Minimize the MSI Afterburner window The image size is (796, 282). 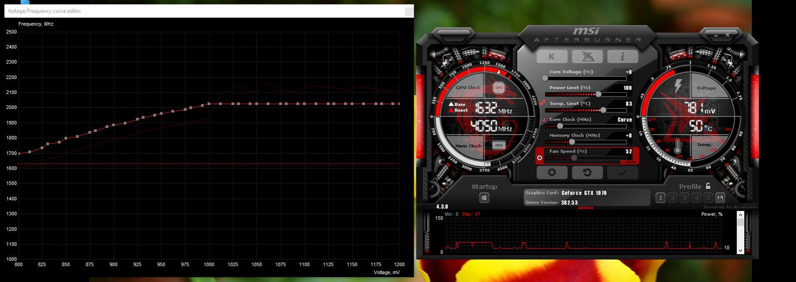[x=716, y=35]
